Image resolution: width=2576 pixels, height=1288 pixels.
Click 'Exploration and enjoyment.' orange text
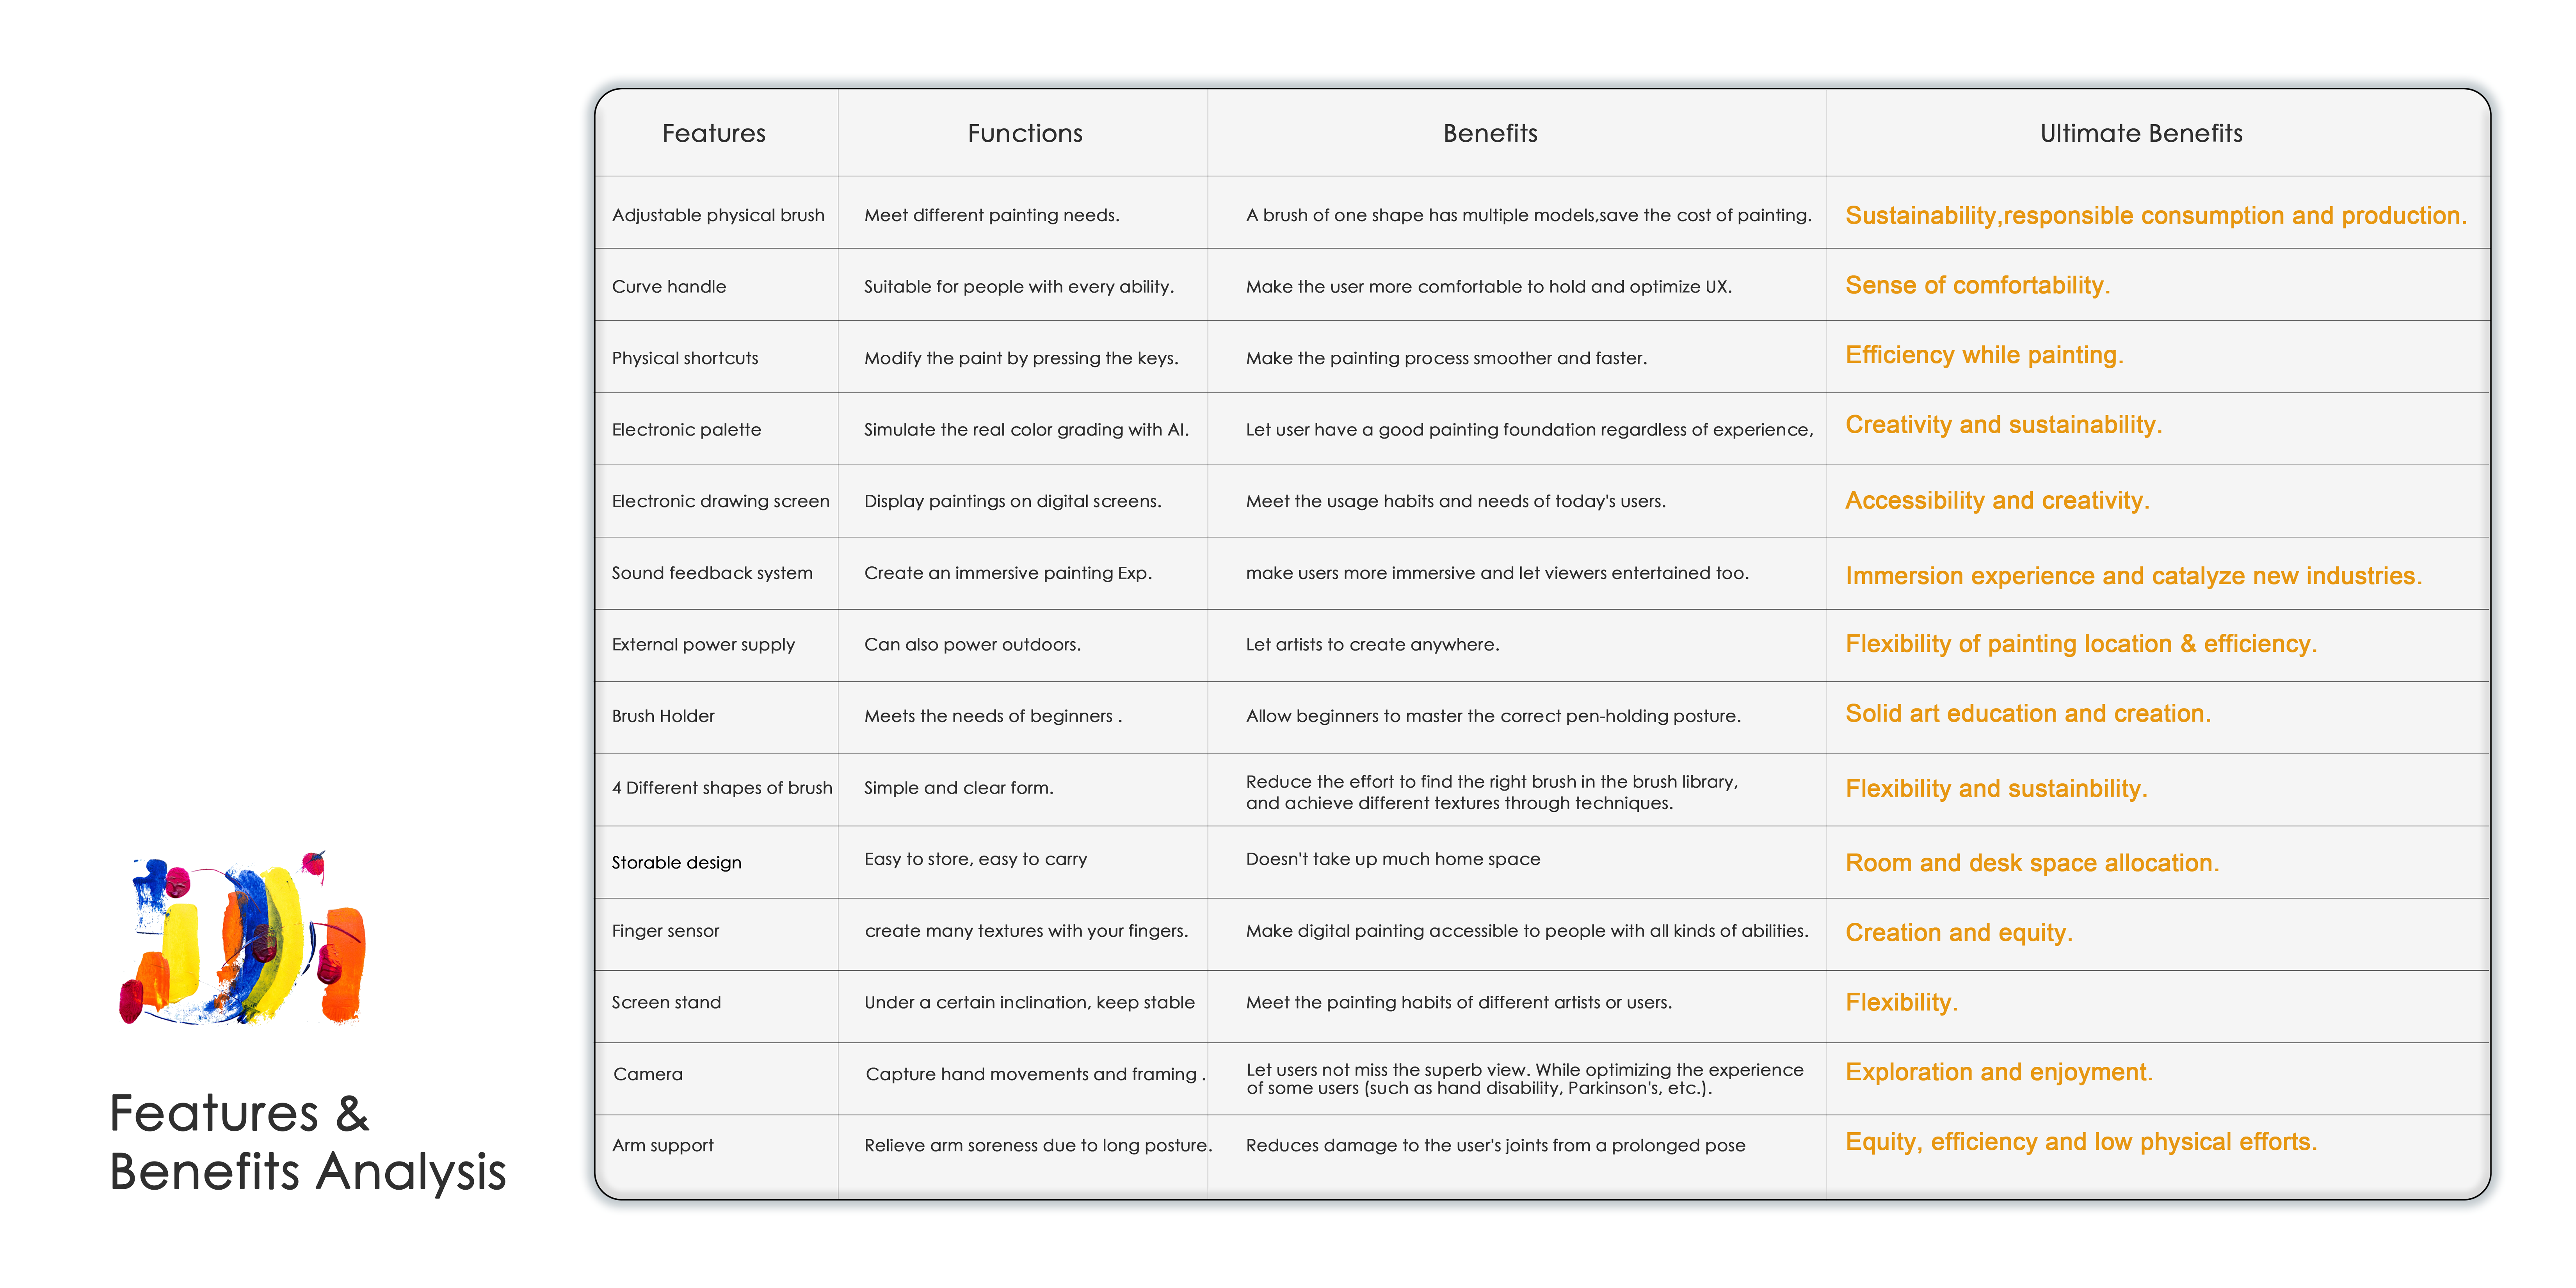click(1998, 1073)
